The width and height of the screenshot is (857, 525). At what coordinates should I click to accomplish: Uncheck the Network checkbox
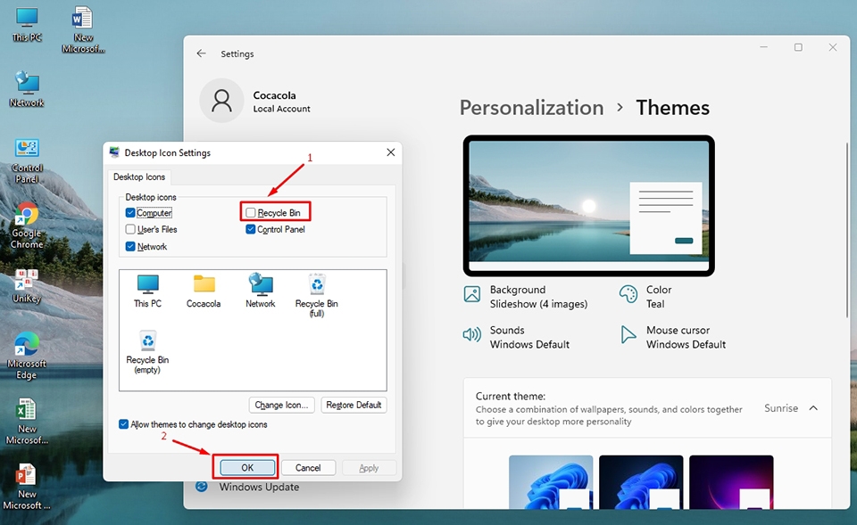pos(130,246)
